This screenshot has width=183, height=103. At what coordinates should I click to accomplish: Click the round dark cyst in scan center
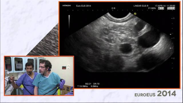click(126, 48)
